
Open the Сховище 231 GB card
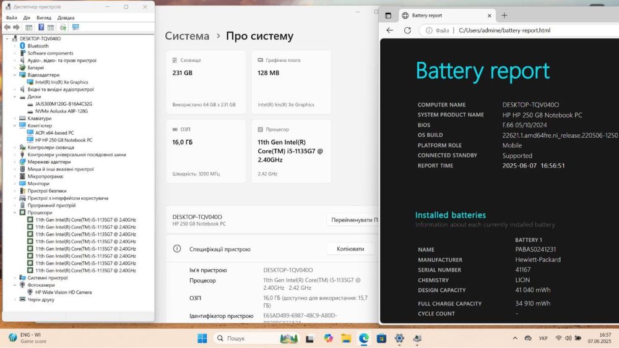point(206,82)
